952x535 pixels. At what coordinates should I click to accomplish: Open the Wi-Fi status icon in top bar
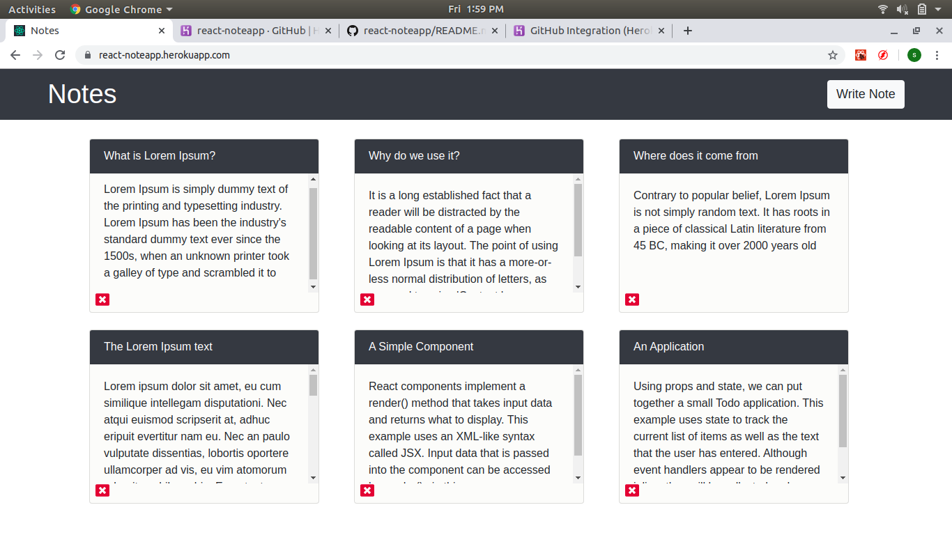[x=883, y=9]
